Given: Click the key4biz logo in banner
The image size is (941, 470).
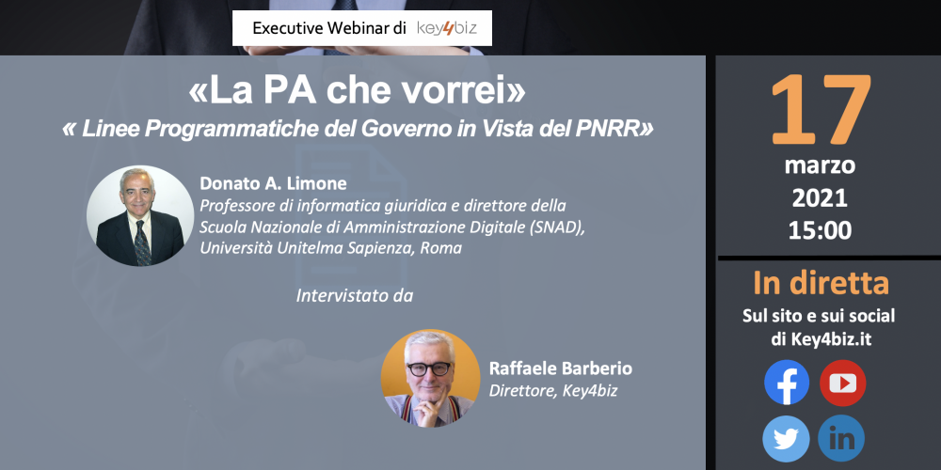Looking at the screenshot, I should point(447,28).
